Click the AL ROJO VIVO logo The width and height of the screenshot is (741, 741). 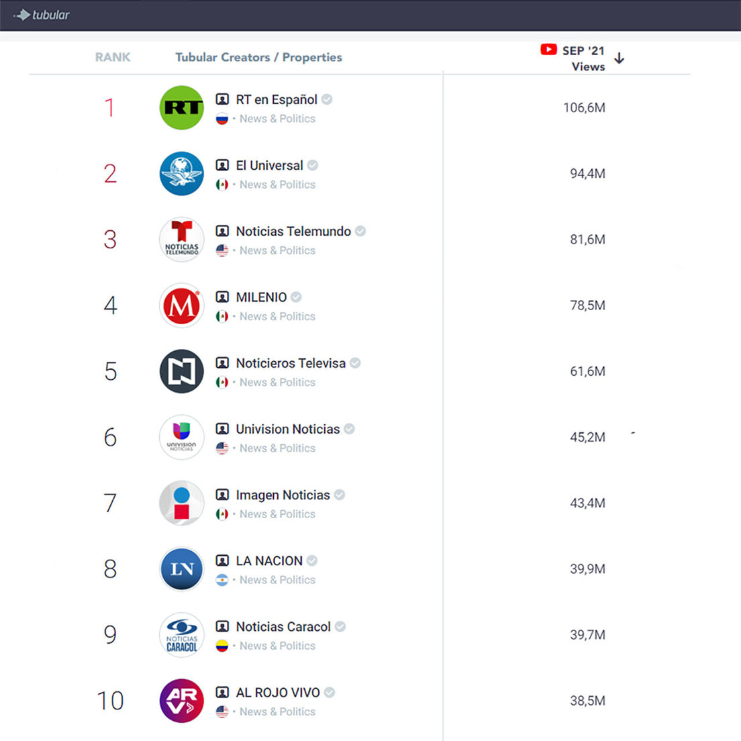[x=181, y=701]
